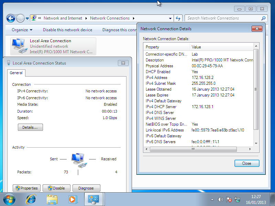
Task: Click the Back navigation arrow
Action: (11, 19)
